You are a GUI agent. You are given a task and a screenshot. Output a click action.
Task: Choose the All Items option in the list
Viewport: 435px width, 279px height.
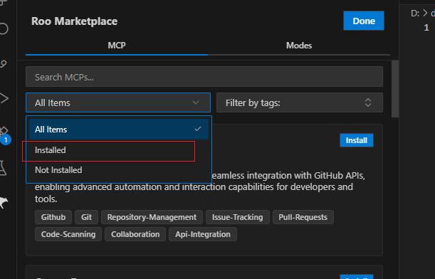click(x=119, y=130)
